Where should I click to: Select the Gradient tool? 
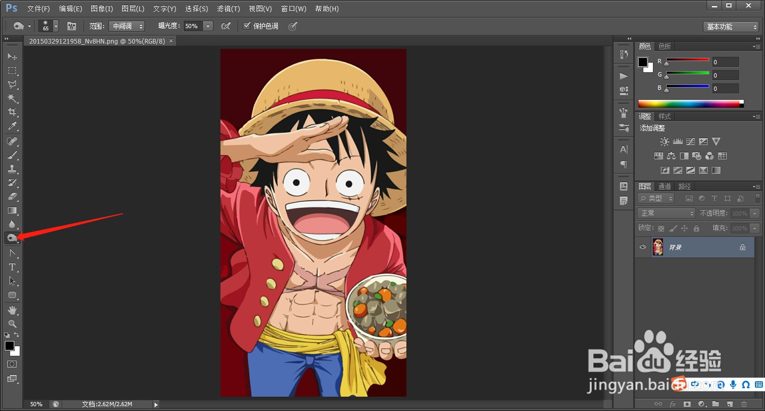point(12,210)
